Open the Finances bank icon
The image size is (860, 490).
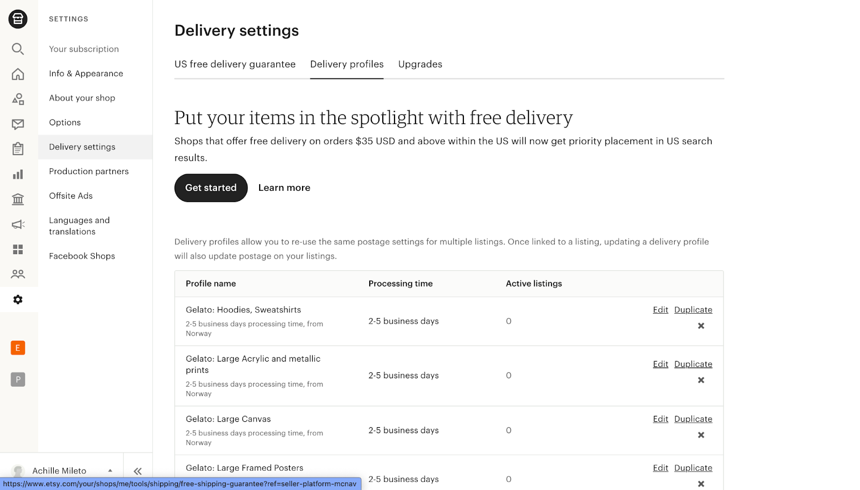(x=18, y=199)
